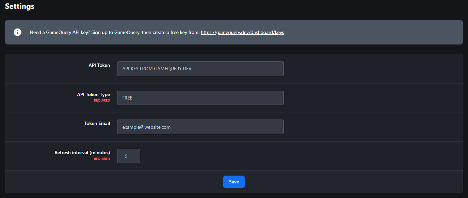Click the blue Save button

click(234, 182)
